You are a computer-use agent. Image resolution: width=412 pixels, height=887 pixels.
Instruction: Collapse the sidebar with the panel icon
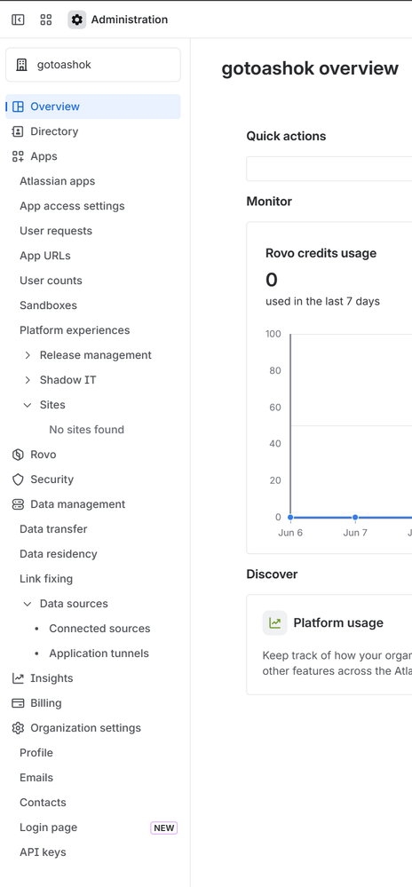click(x=18, y=20)
